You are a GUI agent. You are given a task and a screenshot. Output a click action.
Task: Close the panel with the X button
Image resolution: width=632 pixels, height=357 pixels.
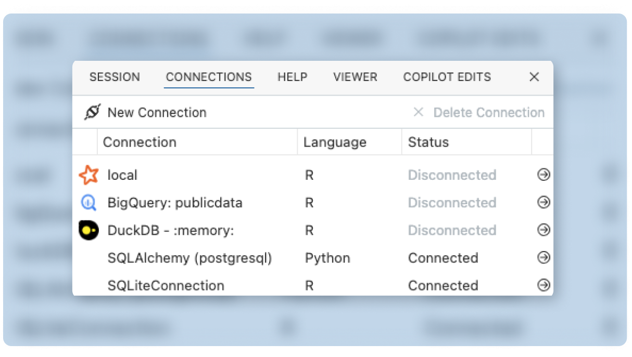click(534, 77)
